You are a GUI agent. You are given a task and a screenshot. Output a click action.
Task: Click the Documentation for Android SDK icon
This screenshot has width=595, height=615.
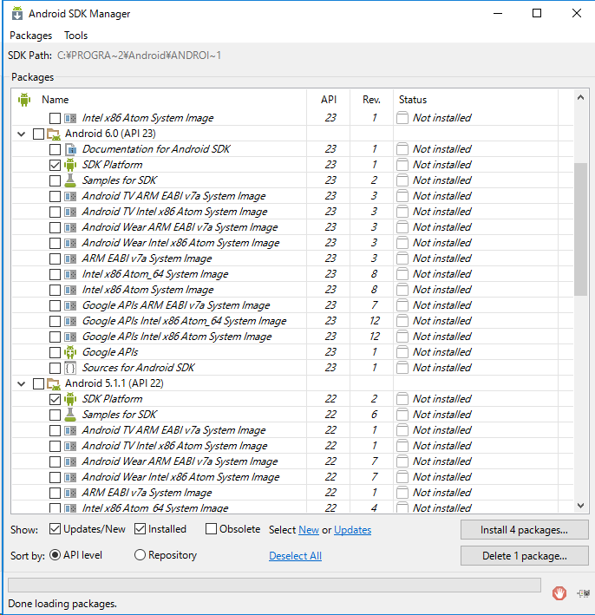click(x=70, y=149)
